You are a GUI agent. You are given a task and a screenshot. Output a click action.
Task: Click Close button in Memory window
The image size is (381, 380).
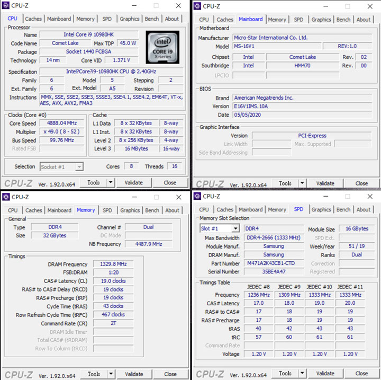(170, 374)
